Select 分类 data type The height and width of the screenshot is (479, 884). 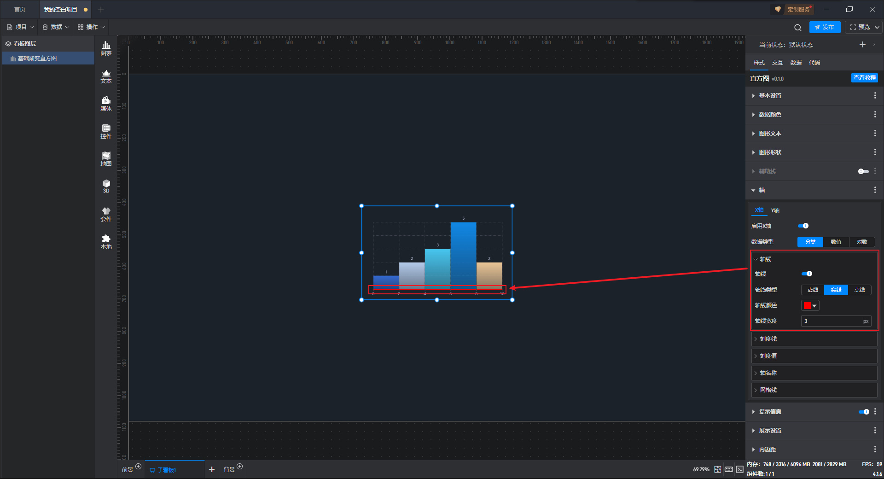click(810, 242)
